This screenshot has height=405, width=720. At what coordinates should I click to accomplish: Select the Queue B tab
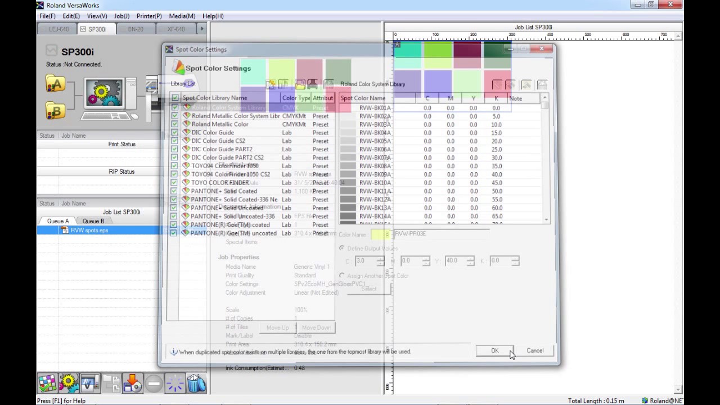pos(93,221)
